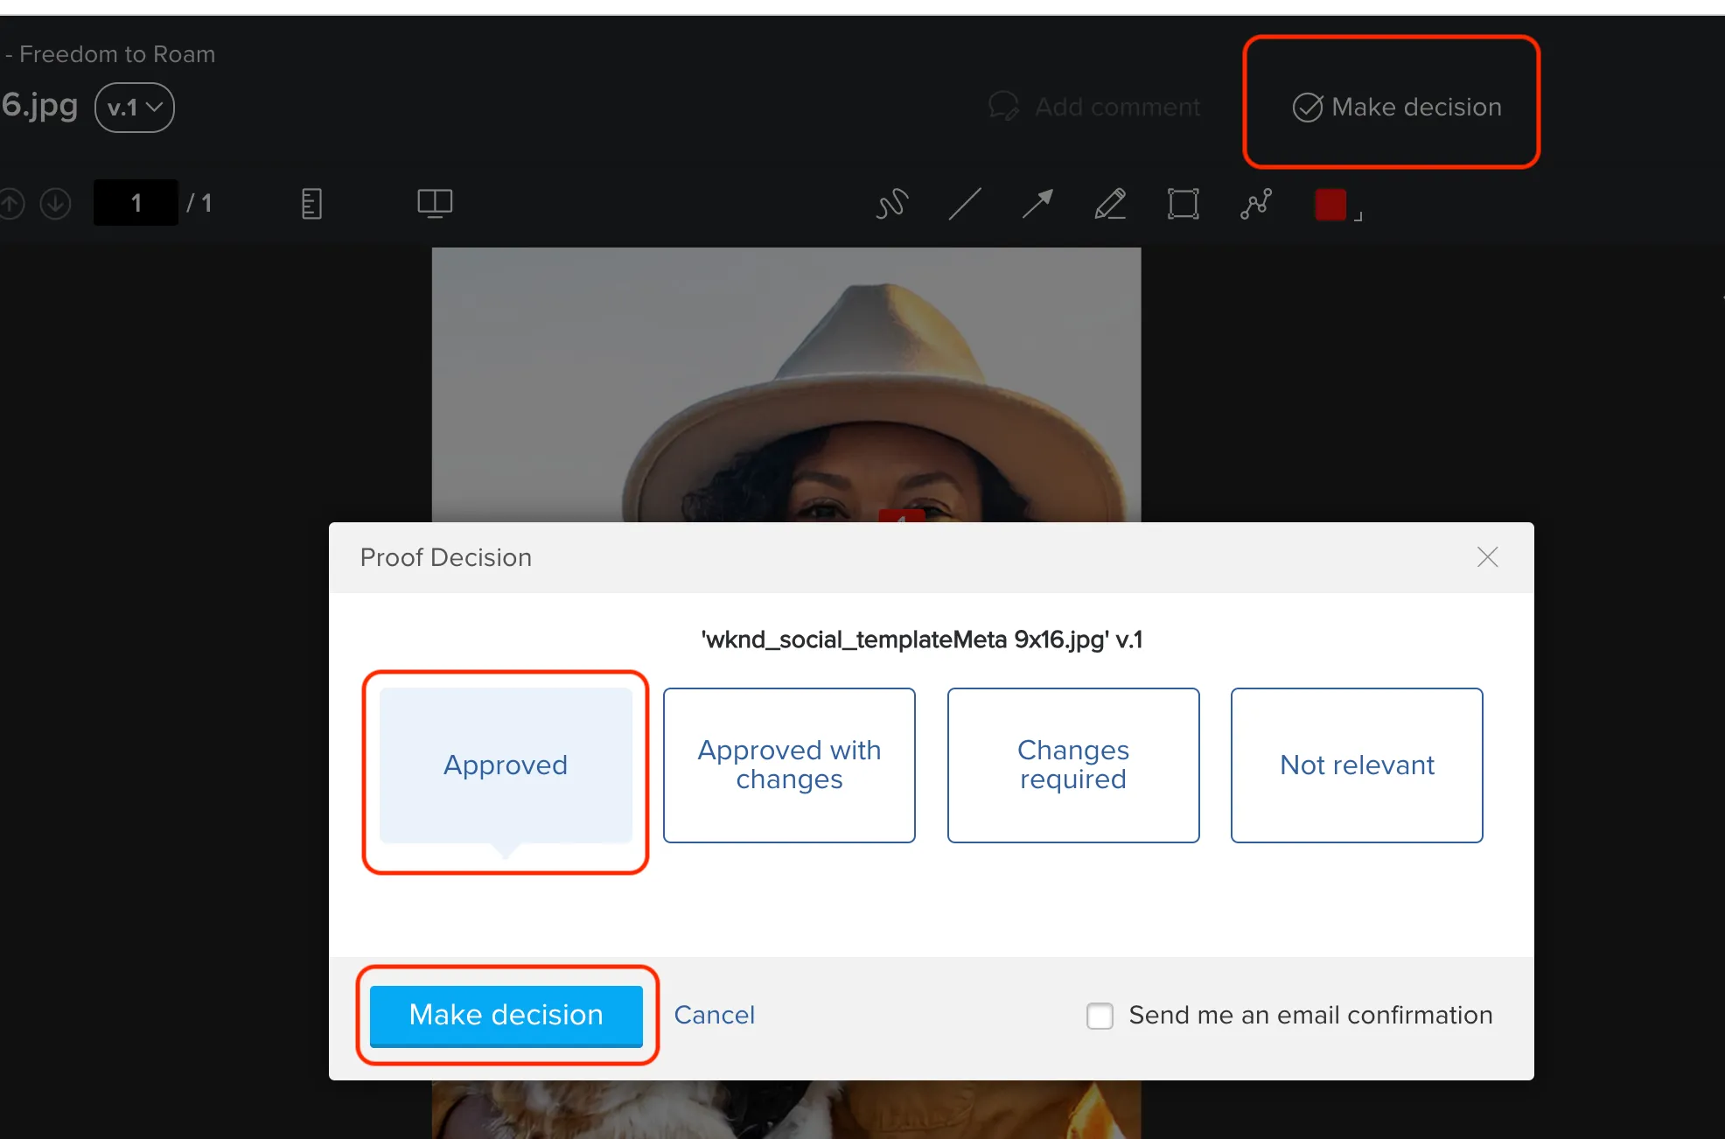Open the page list panel icon
1725x1139 pixels.
coord(311,204)
